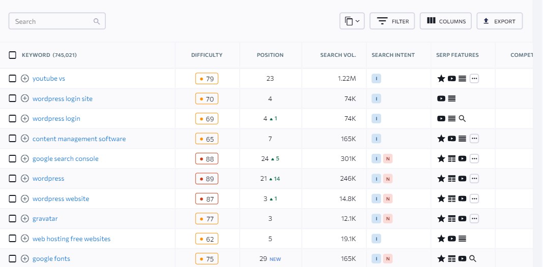Add 'wordpress' keyword with plus icon
Screen dimensions: 543x267
pos(24,179)
